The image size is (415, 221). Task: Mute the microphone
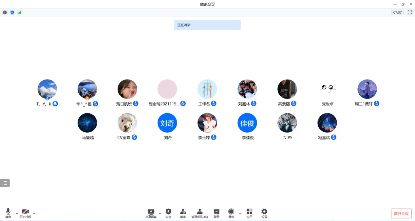point(8,213)
